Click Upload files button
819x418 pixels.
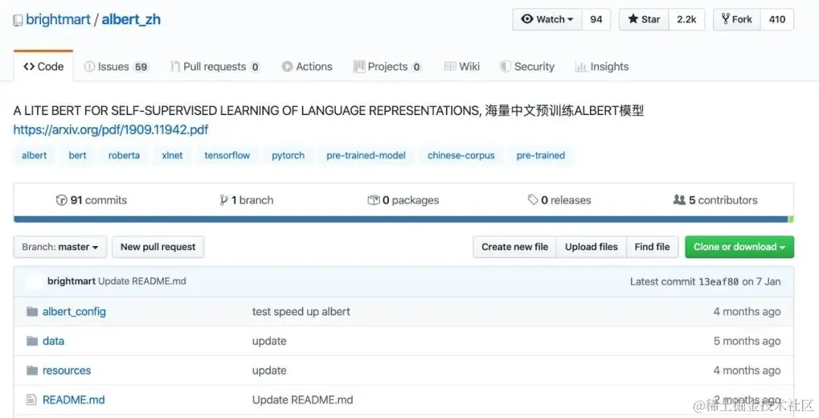pyautogui.click(x=591, y=247)
